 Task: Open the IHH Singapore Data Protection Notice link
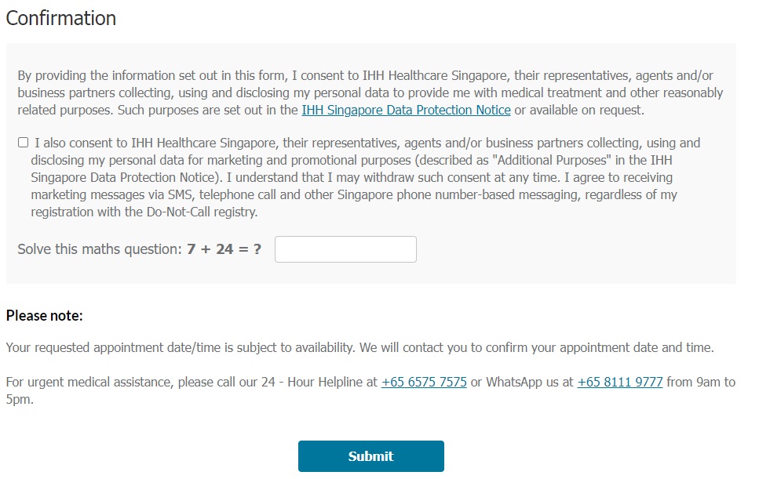pos(406,111)
